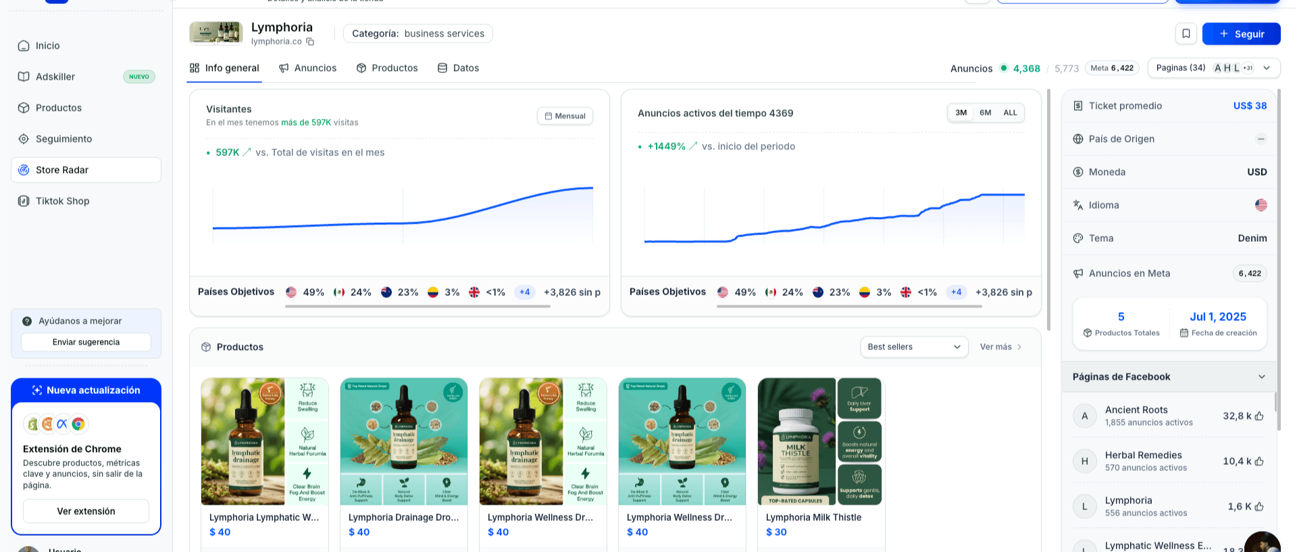Click the Tiktok Shop icon
The image size is (1297, 552).
(24, 201)
